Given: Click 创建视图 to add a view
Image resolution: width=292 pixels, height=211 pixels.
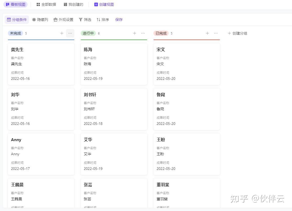Looking at the screenshot, I should [x=104, y=4].
